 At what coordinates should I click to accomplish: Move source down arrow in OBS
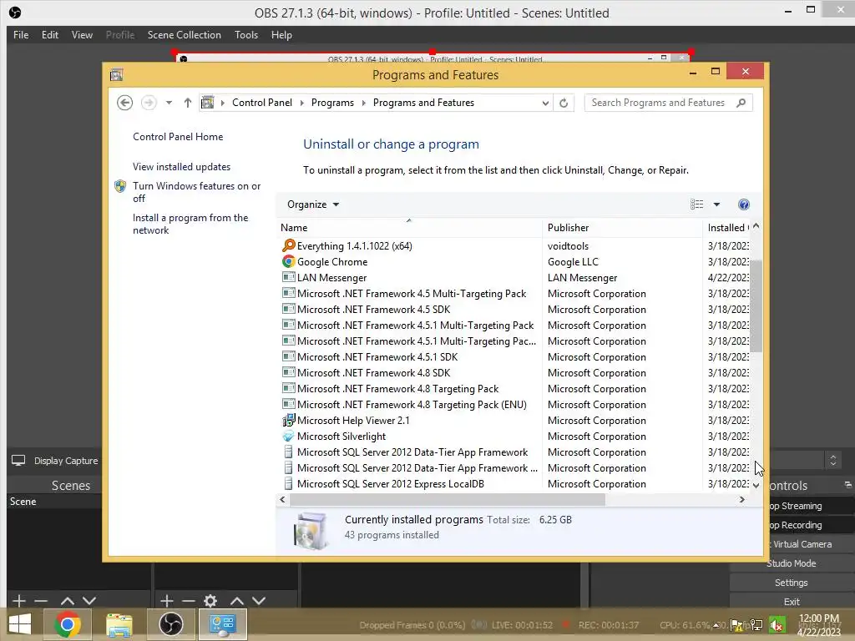pyautogui.click(x=259, y=601)
